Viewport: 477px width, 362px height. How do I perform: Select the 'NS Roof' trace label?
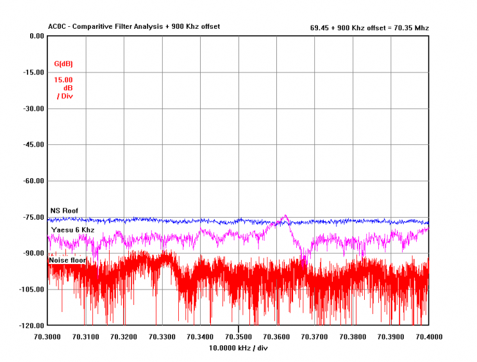[64, 211]
